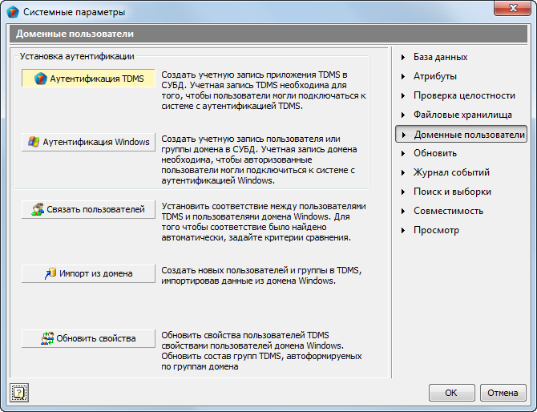
Task: Expand the База данных arrow
Action: coord(403,57)
